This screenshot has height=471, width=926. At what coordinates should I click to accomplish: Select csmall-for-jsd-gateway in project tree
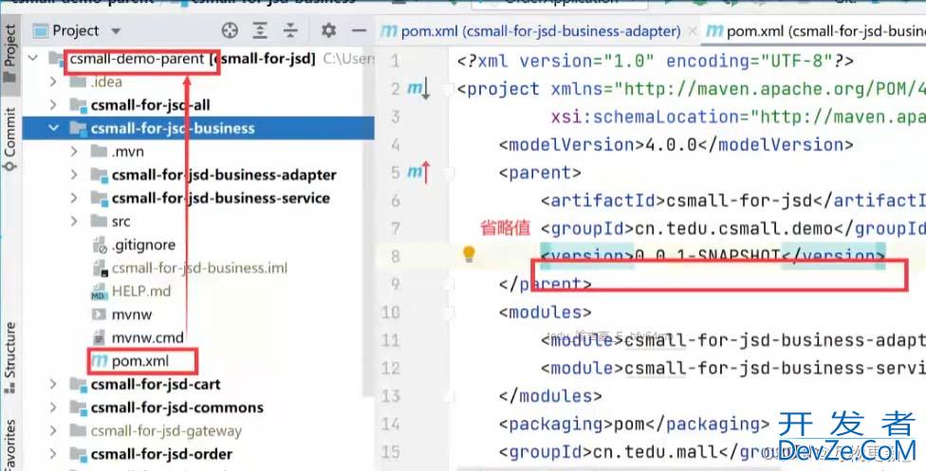[x=198, y=431]
